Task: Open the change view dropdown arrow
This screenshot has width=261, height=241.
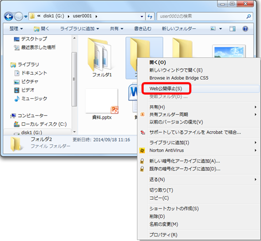Action: [221, 29]
